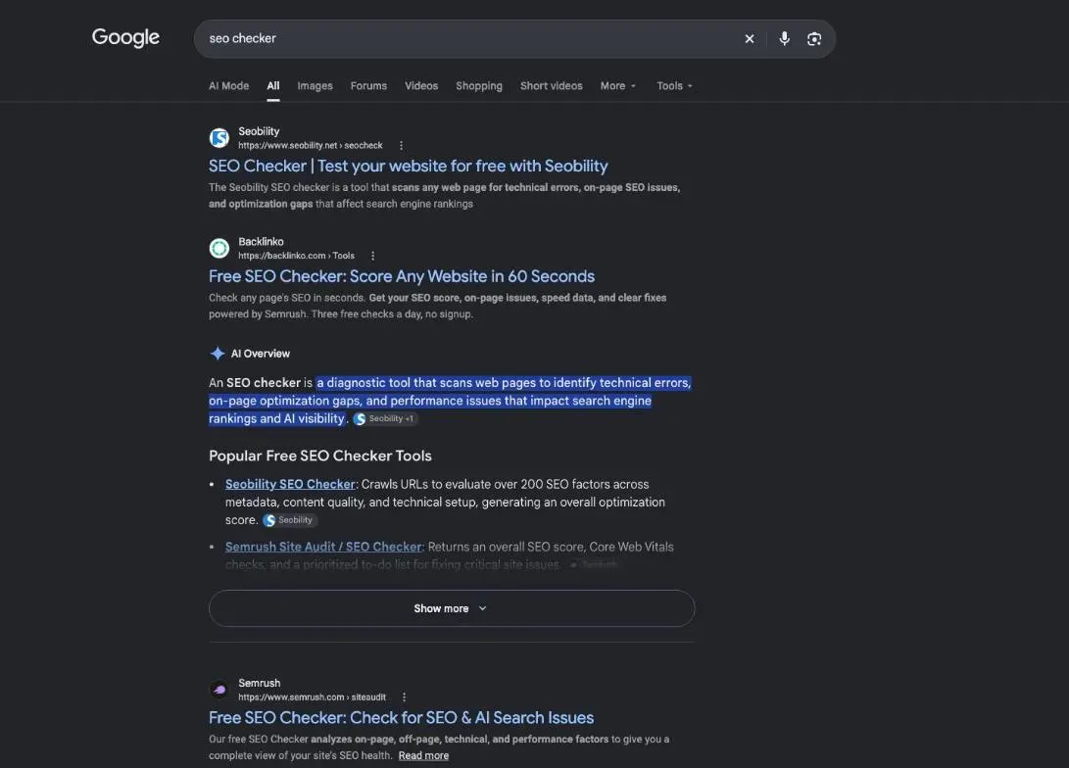Screen dimensions: 1069x768
Task: Open Seobility source chip after 'score.'
Action: [x=290, y=520]
